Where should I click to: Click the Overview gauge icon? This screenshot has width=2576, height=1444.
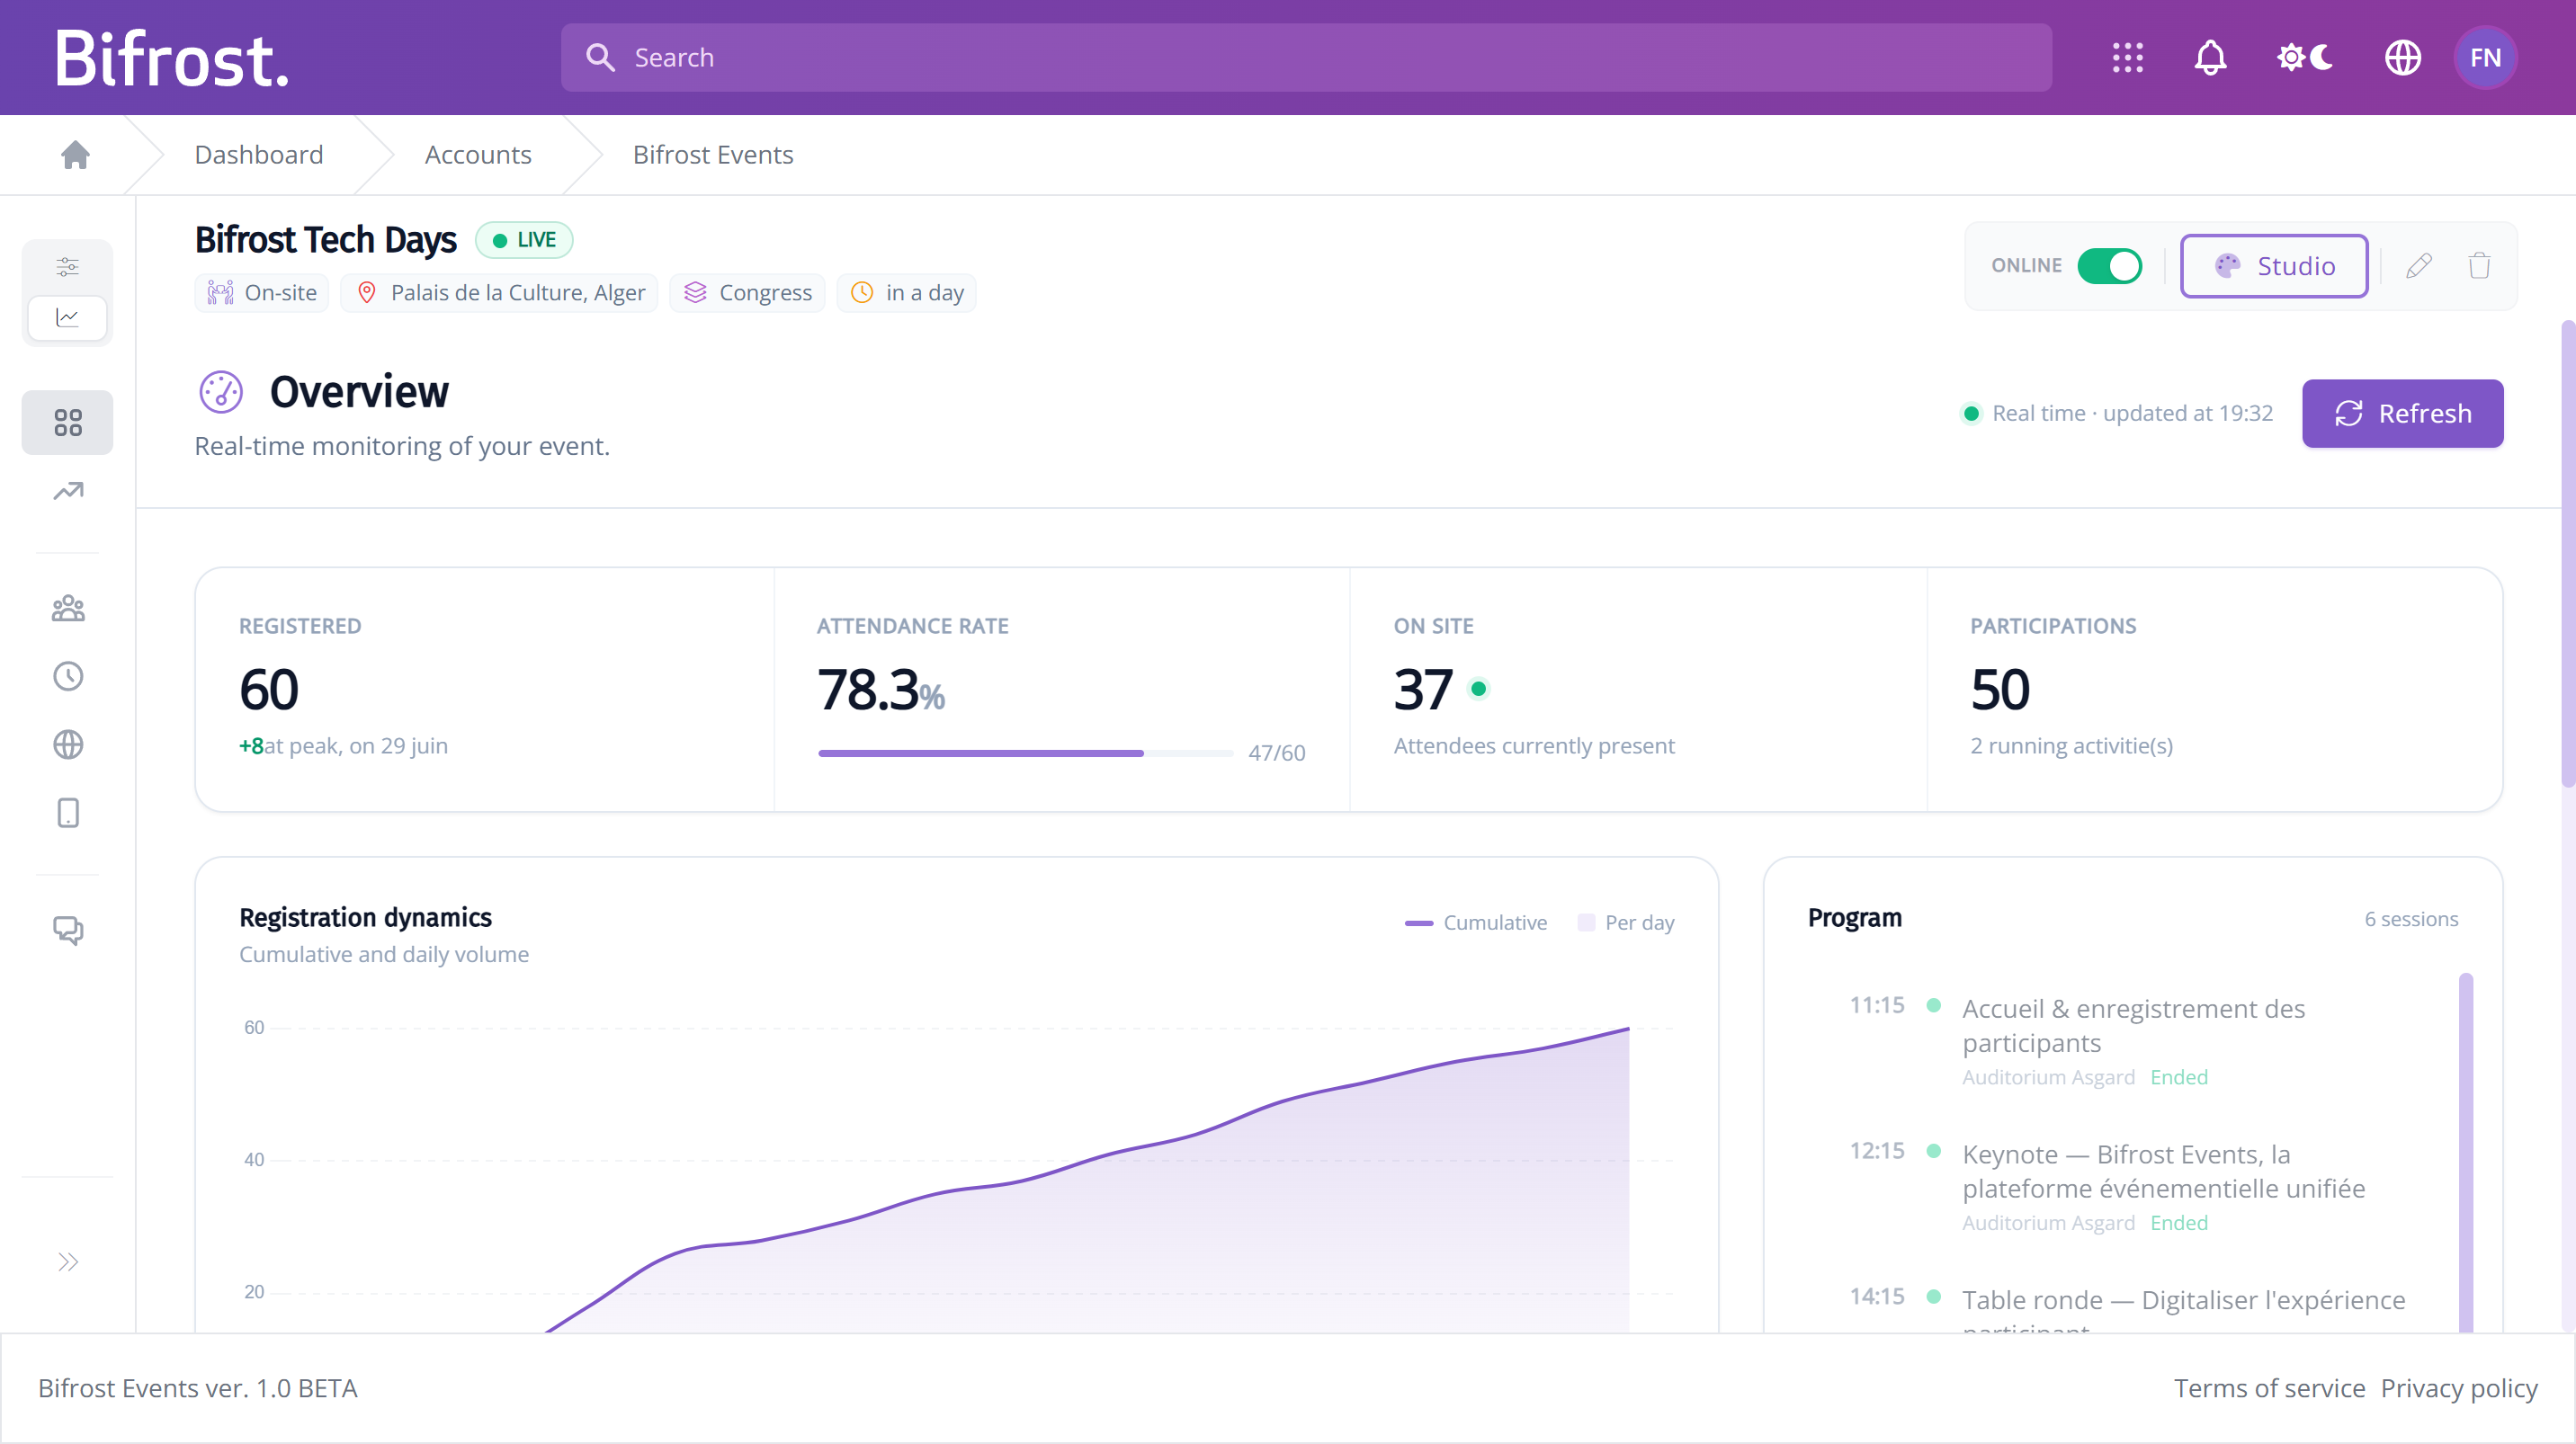pyautogui.click(x=221, y=392)
